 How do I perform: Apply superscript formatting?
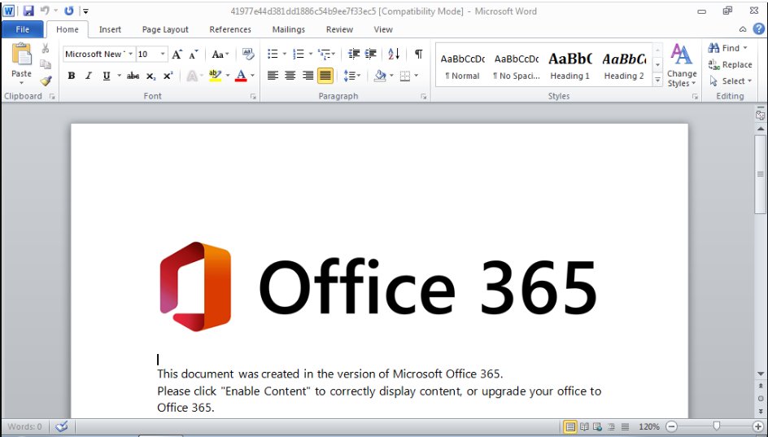(x=168, y=76)
